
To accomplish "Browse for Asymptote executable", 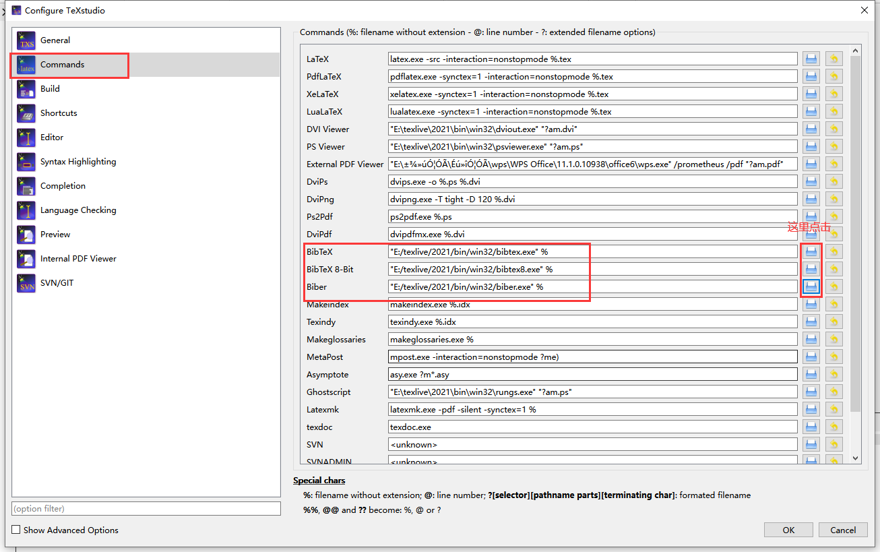I will [x=811, y=374].
